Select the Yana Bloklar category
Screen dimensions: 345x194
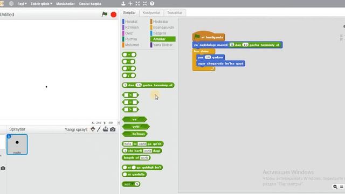coord(163,45)
